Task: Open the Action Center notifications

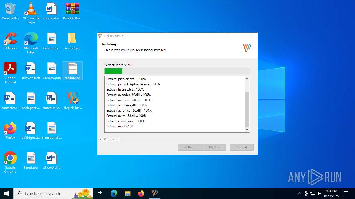Action: point(346,193)
